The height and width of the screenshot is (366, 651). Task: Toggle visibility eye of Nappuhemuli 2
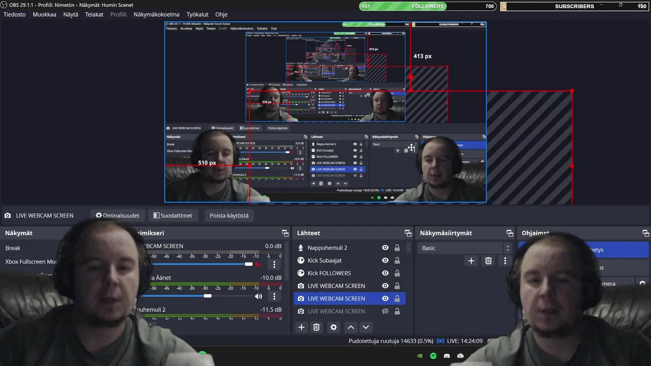click(x=385, y=248)
